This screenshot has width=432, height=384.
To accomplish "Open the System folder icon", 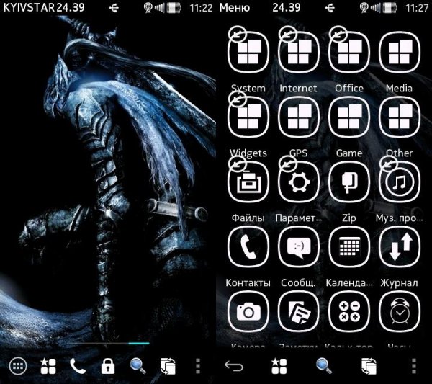I will (248, 52).
